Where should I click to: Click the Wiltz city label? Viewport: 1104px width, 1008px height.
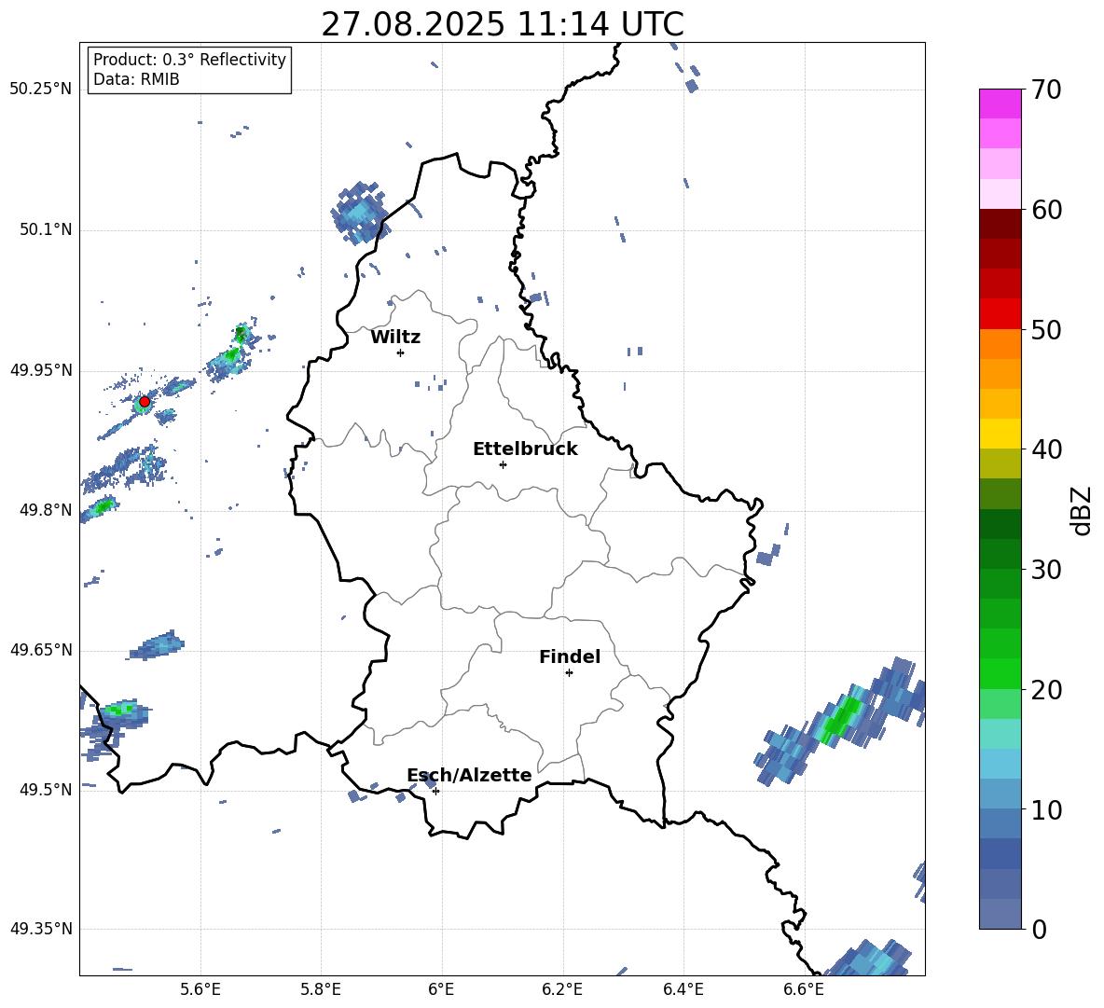[x=395, y=338]
